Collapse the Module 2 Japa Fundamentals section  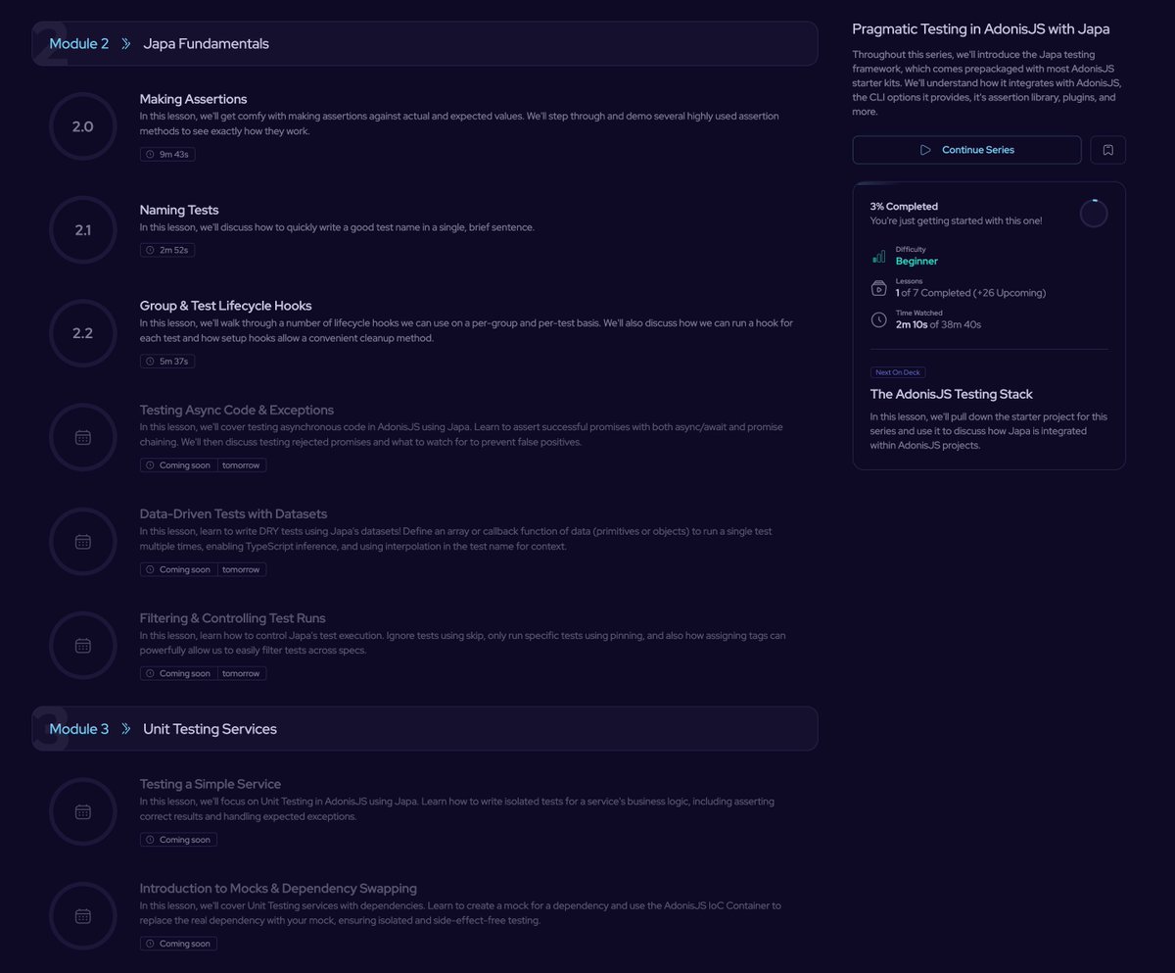point(425,44)
